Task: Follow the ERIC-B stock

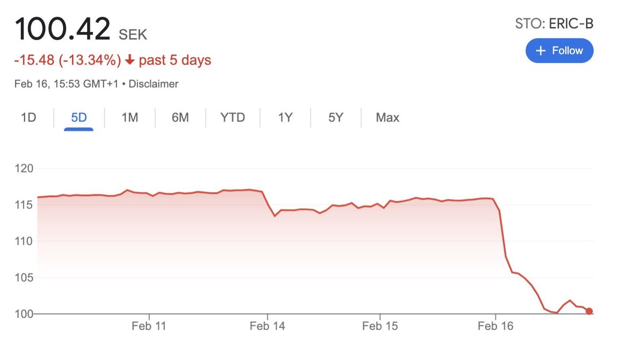Action: click(x=559, y=51)
